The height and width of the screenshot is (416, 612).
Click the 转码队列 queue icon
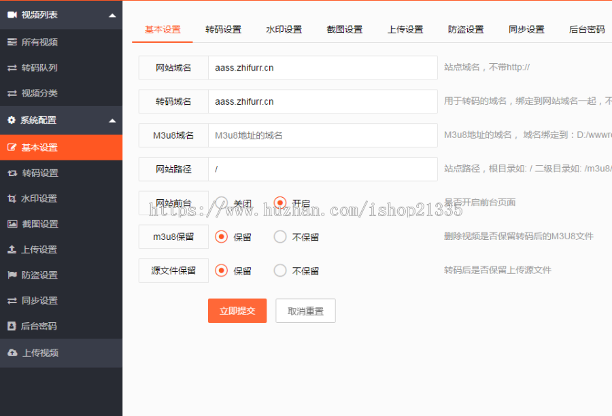[12, 68]
